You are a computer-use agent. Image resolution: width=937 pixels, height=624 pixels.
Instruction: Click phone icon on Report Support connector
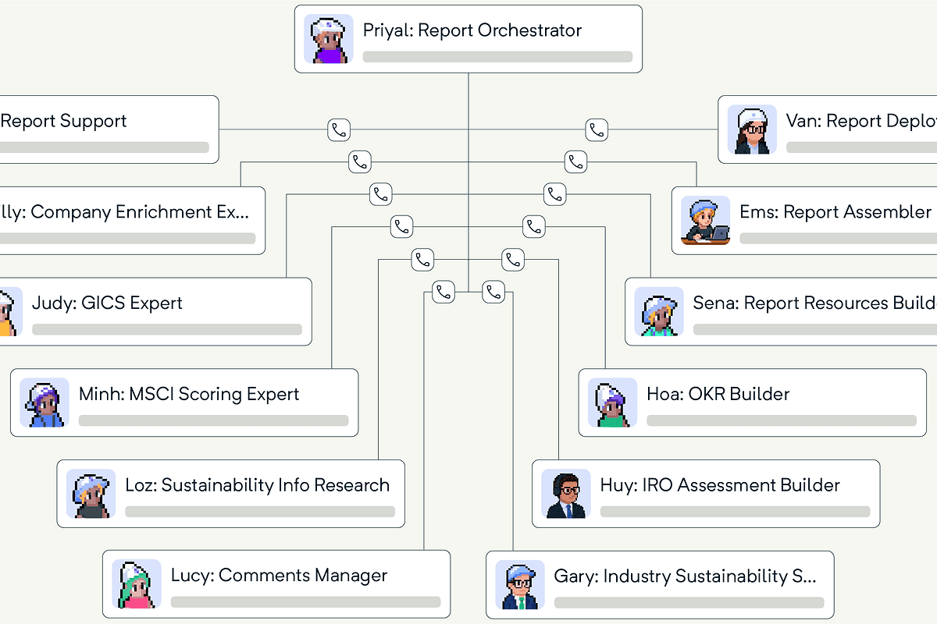pyautogui.click(x=339, y=129)
